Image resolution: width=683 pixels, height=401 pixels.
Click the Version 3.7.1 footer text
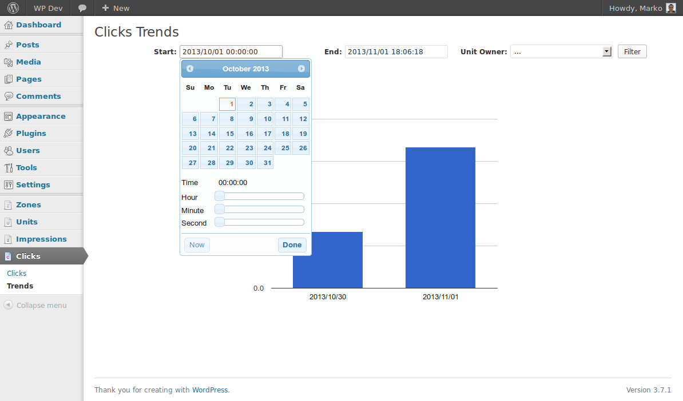pyautogui.click(x=649, y=390)
